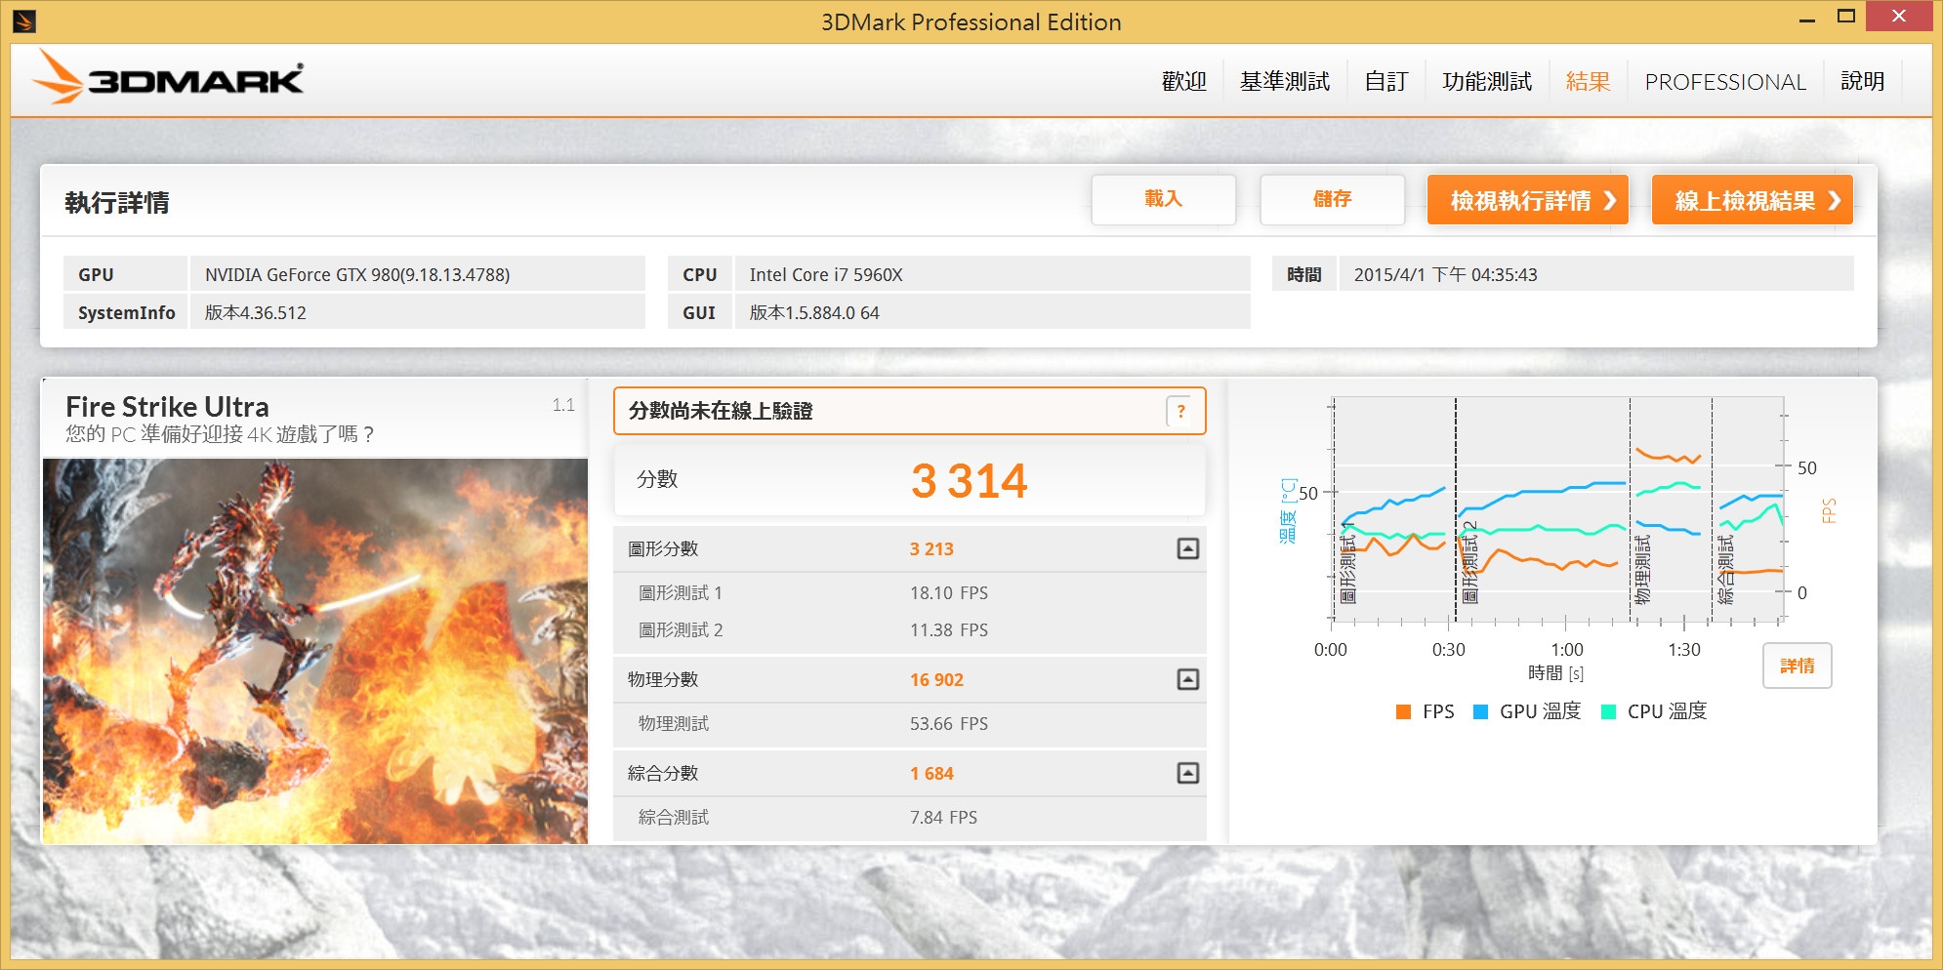Click the 3DMark logo in header

click(x=168, y=76)
